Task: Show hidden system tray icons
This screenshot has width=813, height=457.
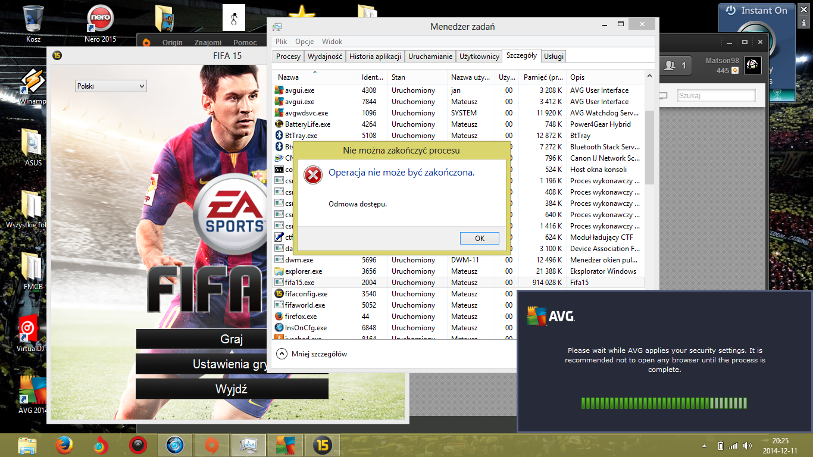Action: coord(706,446)
